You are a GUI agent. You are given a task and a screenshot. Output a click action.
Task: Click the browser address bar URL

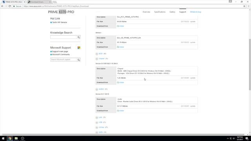click(x=56, y=6)
